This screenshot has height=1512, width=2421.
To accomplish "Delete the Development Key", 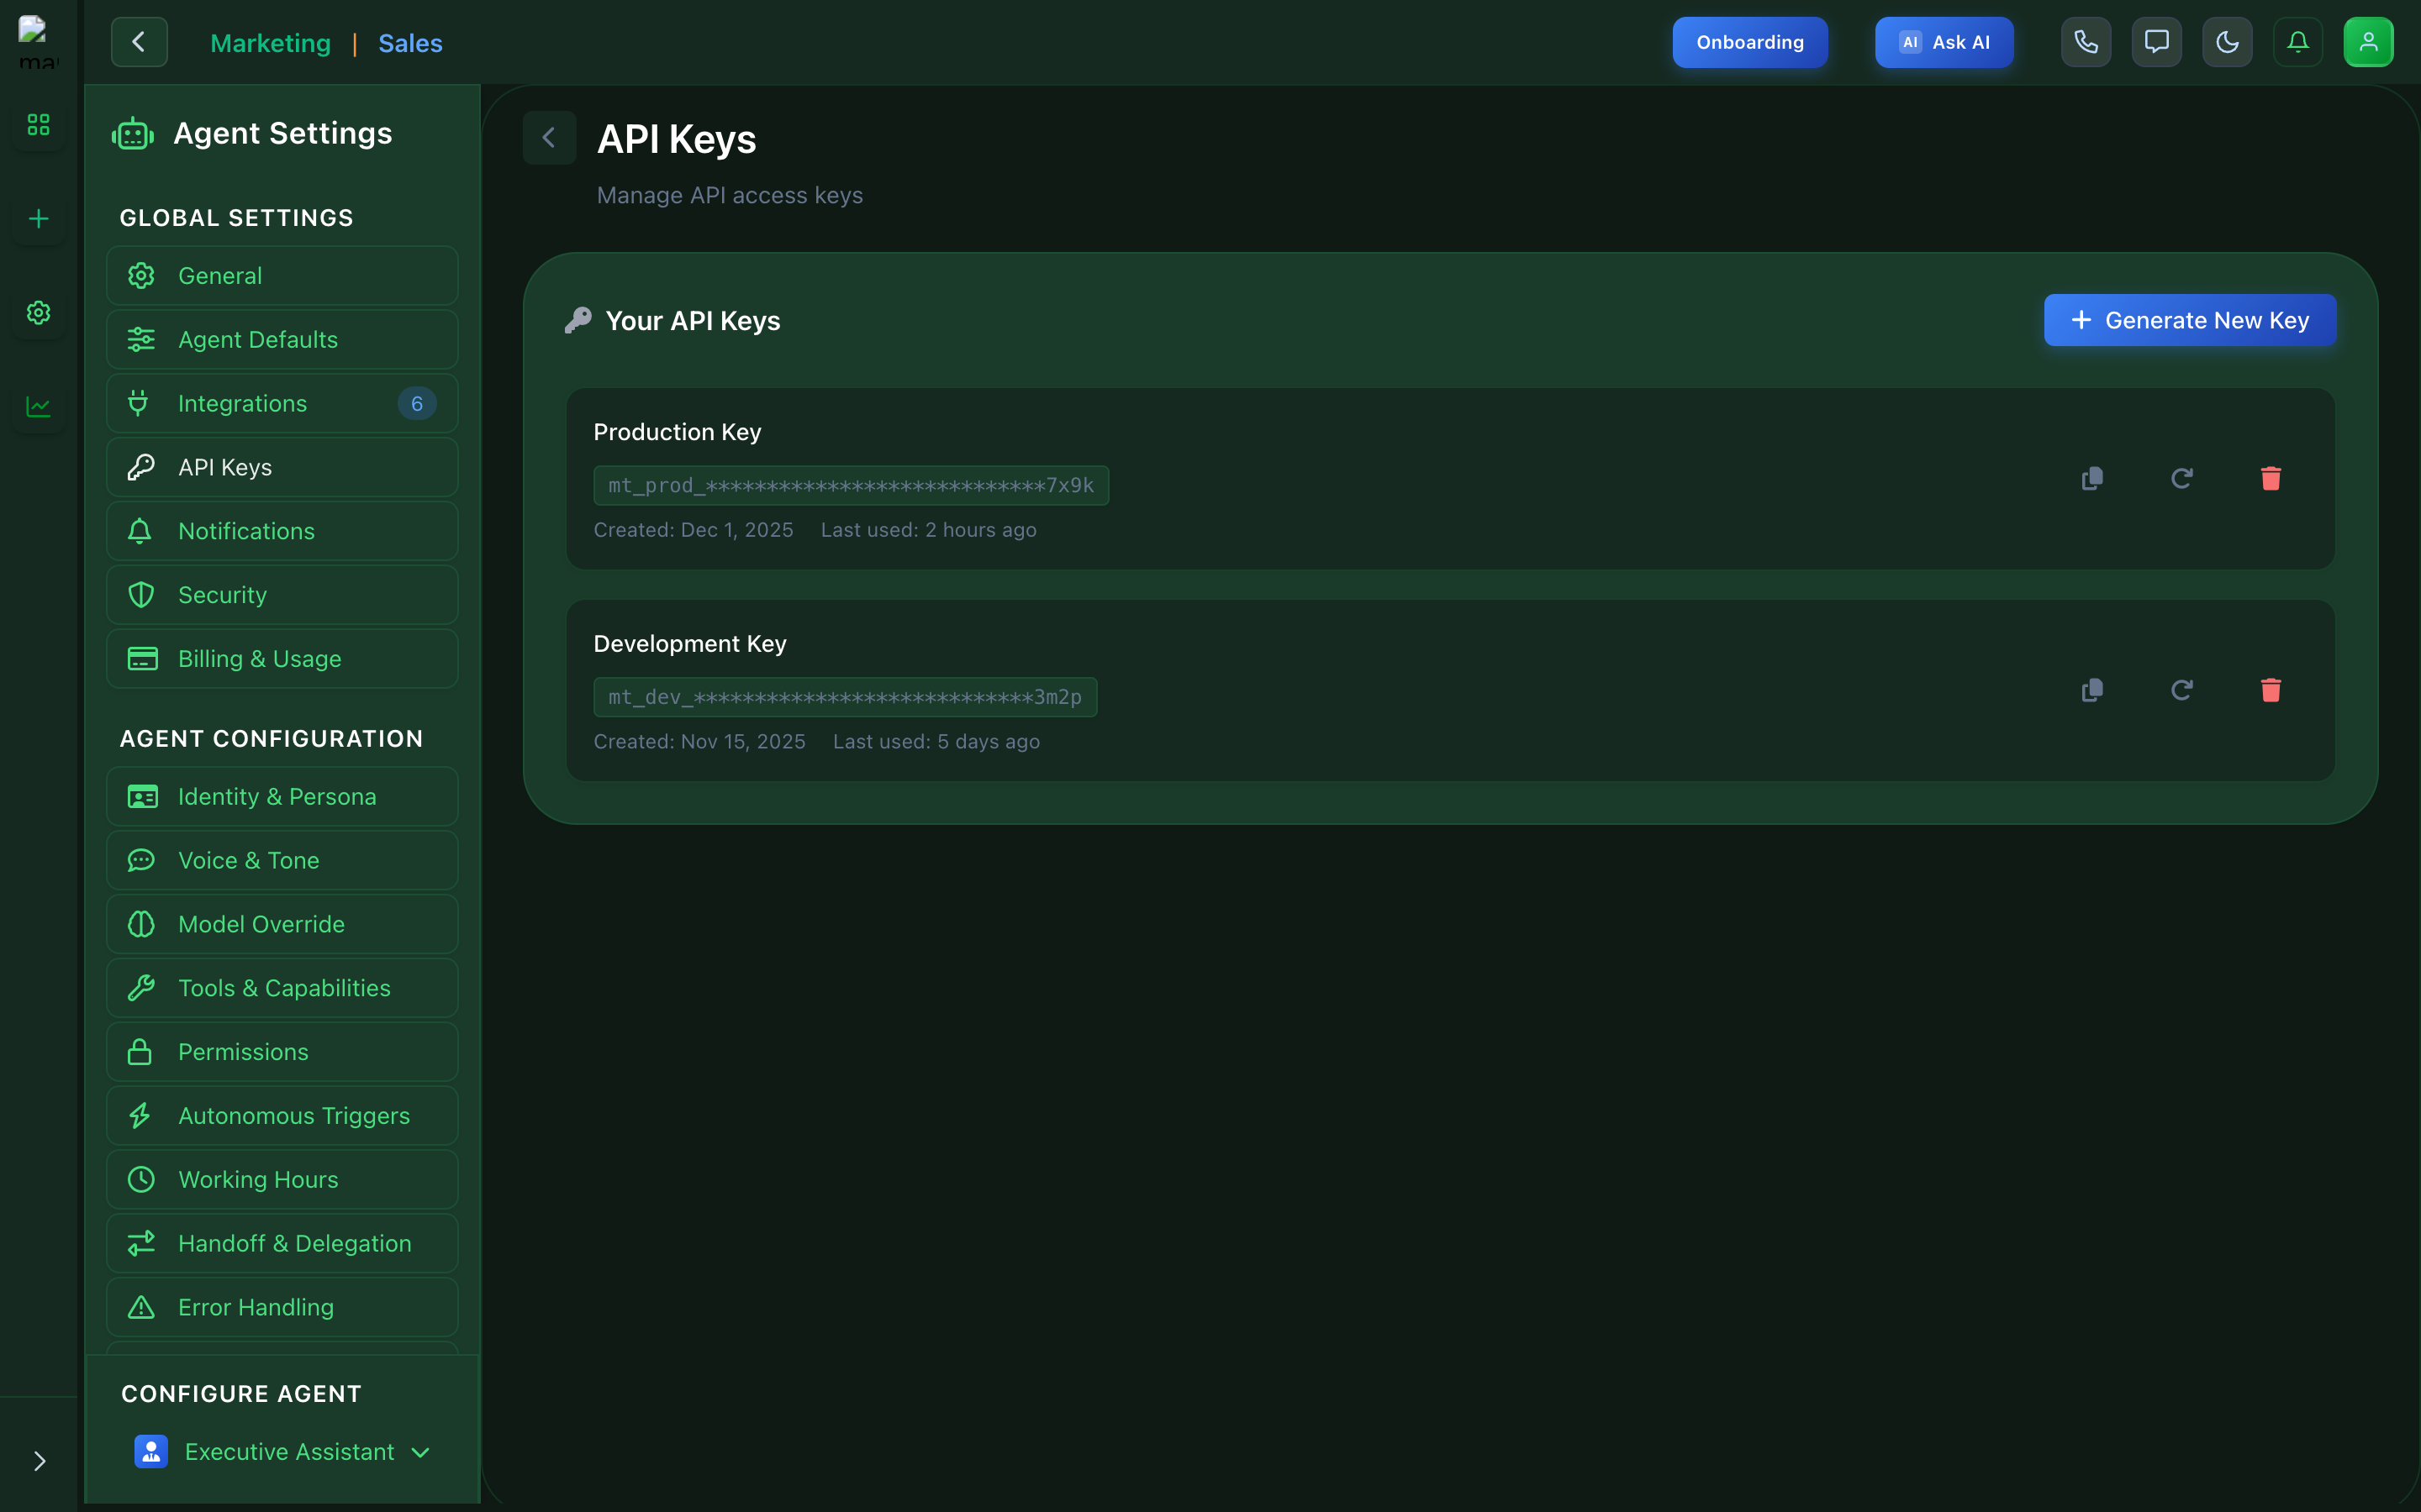I will (2271, 690).
